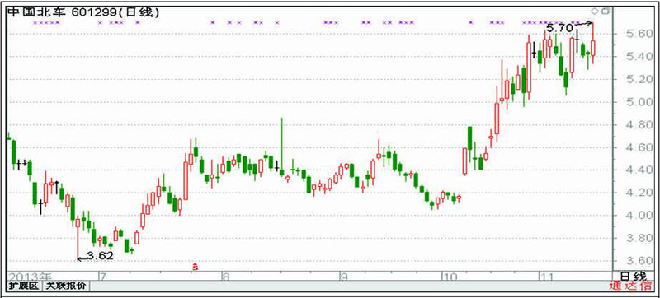Click the 日线 period label at bottom right
Image resolution: width=660 pixels, height=298 pixels.
[634, 276]
